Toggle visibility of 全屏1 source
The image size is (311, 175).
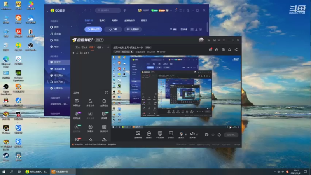point(73,53)
